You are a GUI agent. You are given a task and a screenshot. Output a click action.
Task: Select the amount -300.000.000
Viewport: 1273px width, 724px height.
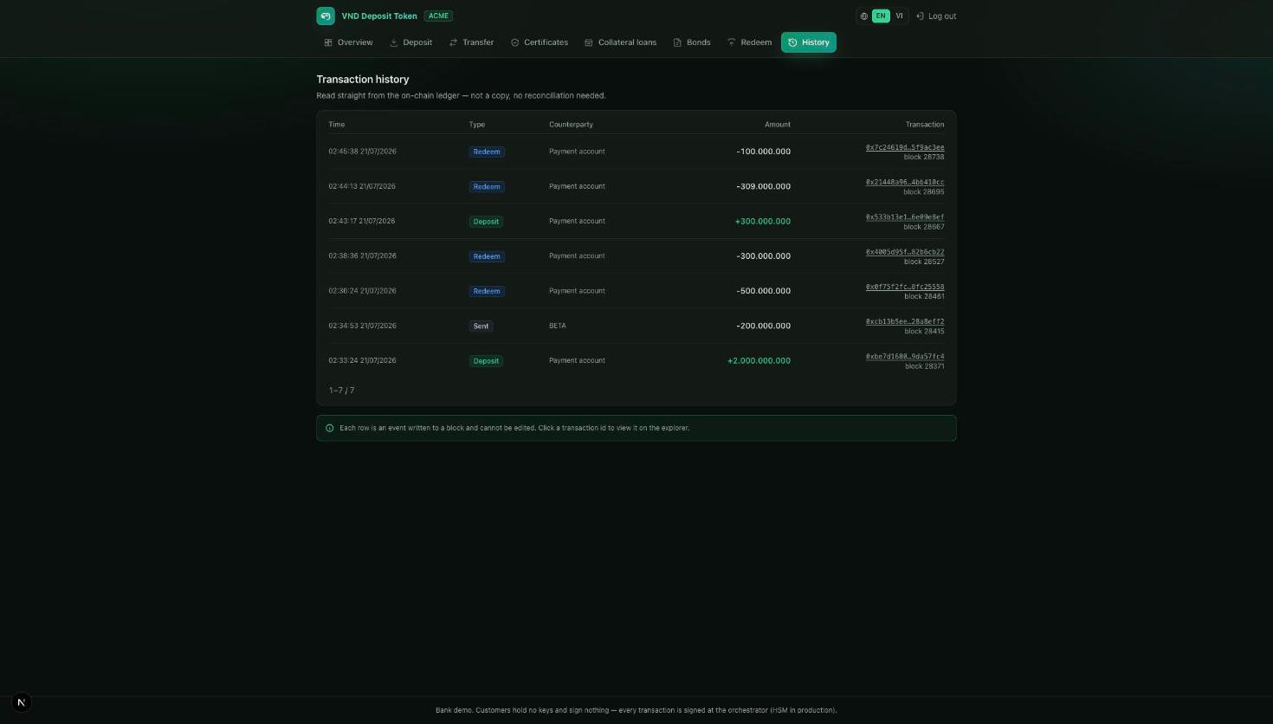pyautogui.click(x=764, y=256)
